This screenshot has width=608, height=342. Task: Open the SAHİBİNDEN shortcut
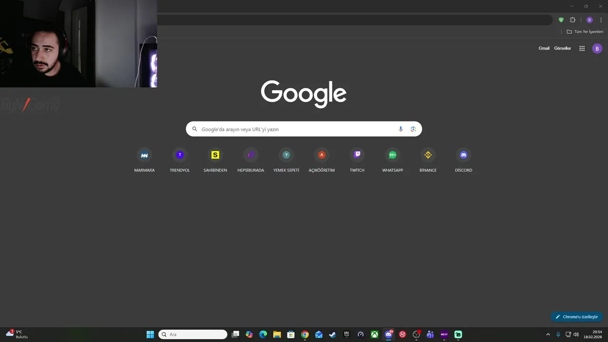215,161
